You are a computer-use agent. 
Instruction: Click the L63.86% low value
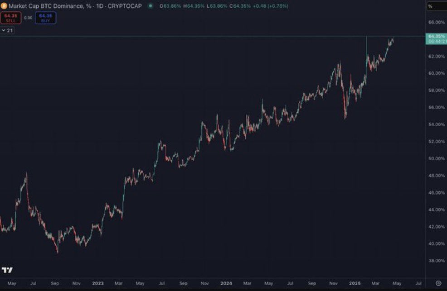(217, 6)
